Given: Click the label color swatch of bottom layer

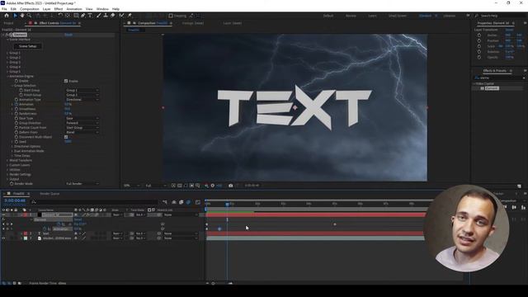Looking at the screenshot, I should click(x=26, y=238).
